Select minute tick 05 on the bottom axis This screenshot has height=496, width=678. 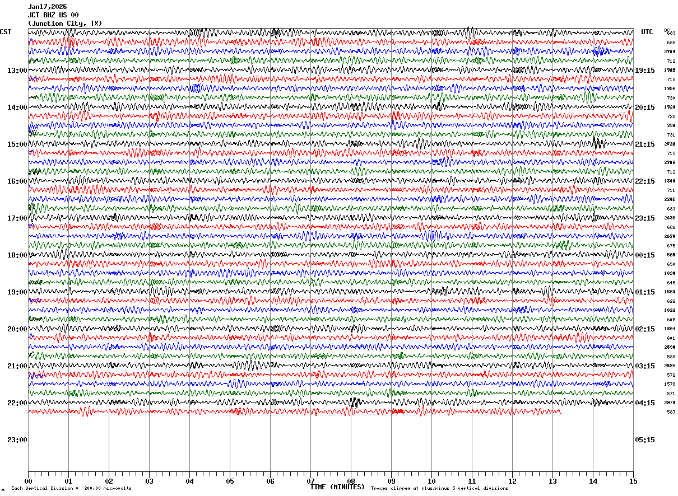pyautogui.click(x=230, y=481)
